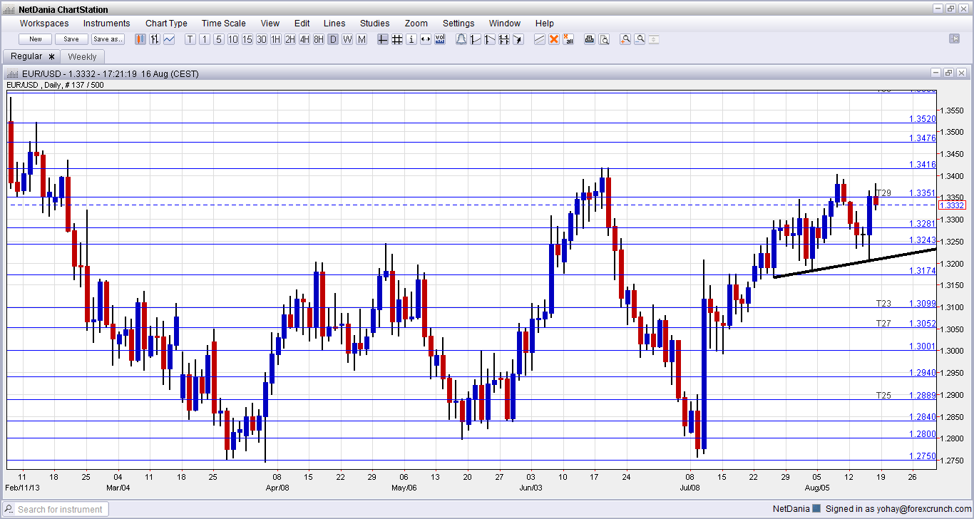Screen dimensions: 974x519
Task: Select the line chart type icon
Action: point(169,39)
